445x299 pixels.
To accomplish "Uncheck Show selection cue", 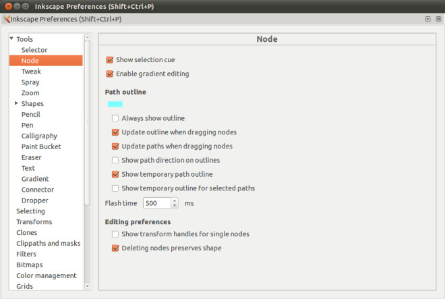I will pyautogui.click(x=110, y=59).
